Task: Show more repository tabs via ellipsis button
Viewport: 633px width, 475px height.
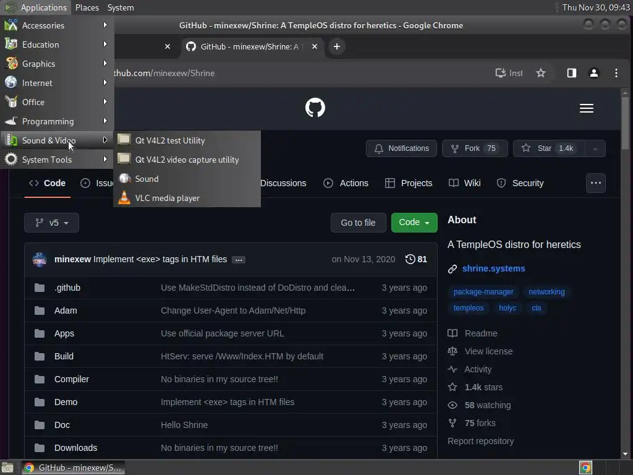Action: pyautogui.click(x=595, y=183)
